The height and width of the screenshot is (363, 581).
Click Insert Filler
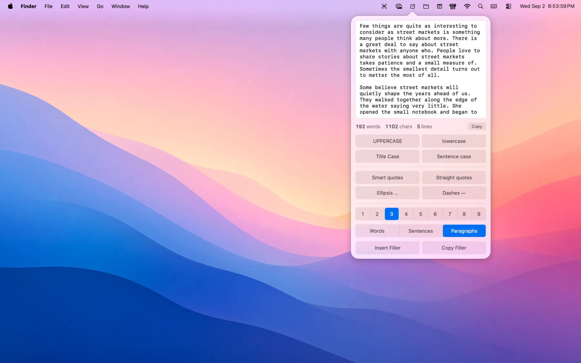click(387, 248)
